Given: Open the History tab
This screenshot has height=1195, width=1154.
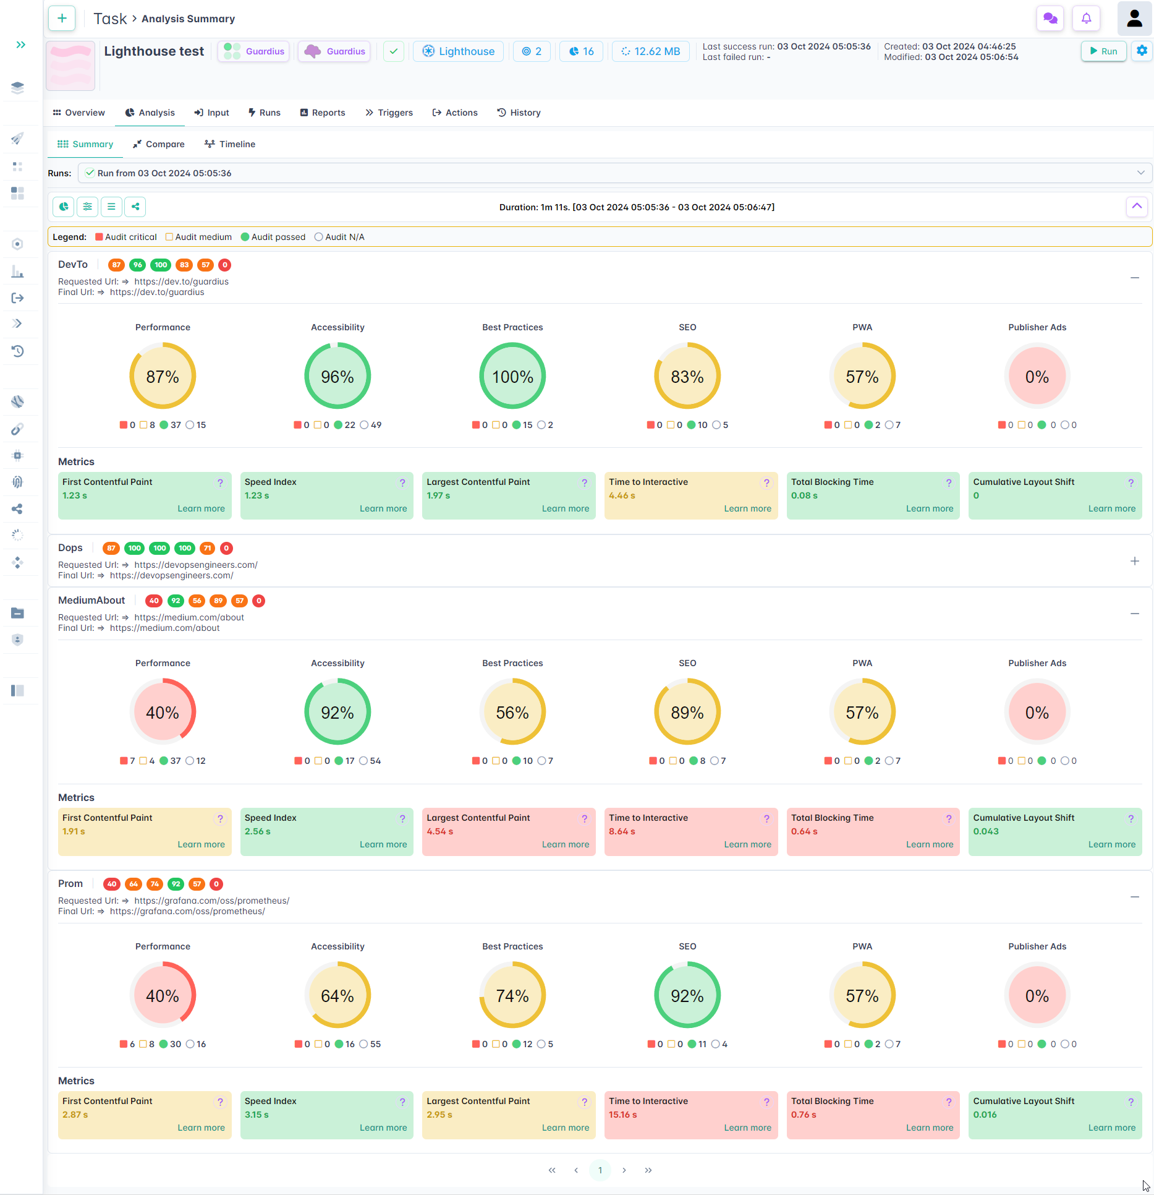Looking at the screenshot, I should tap(519, 113).
